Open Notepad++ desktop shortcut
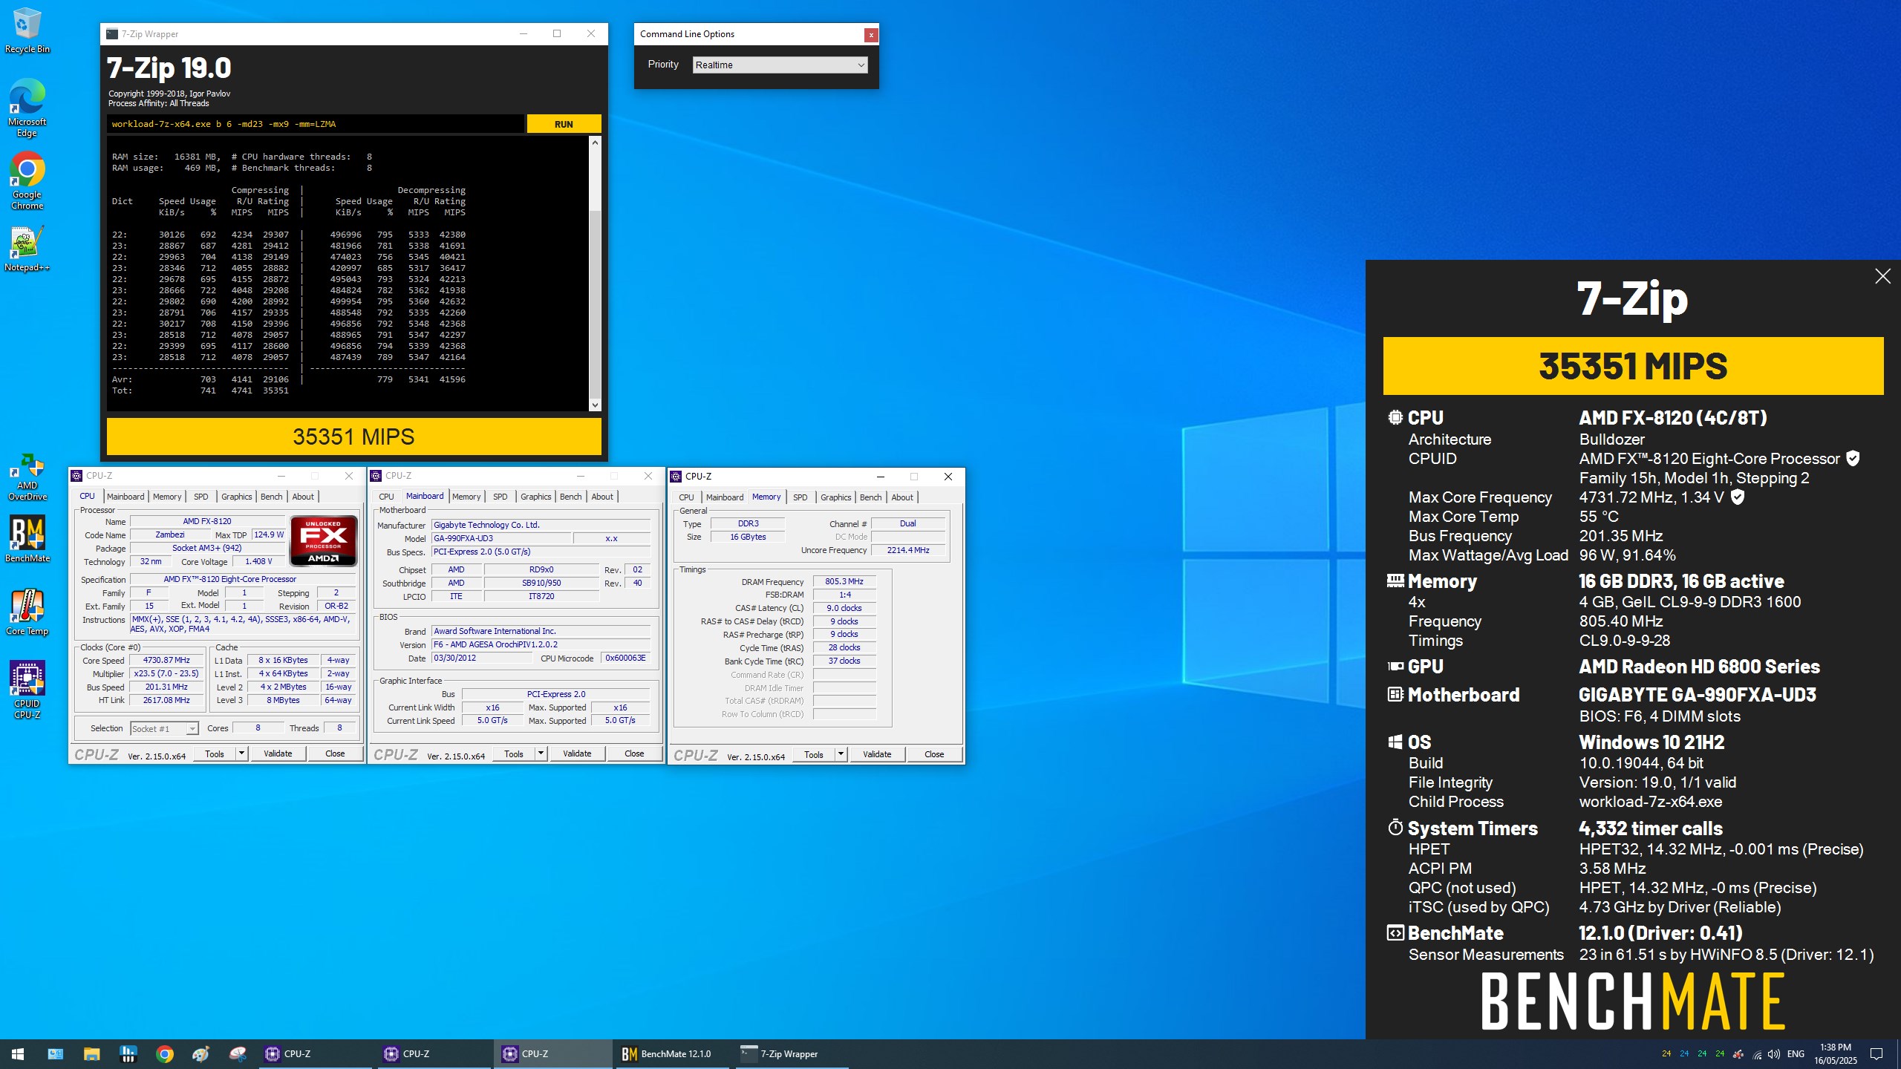 (27, 249)
